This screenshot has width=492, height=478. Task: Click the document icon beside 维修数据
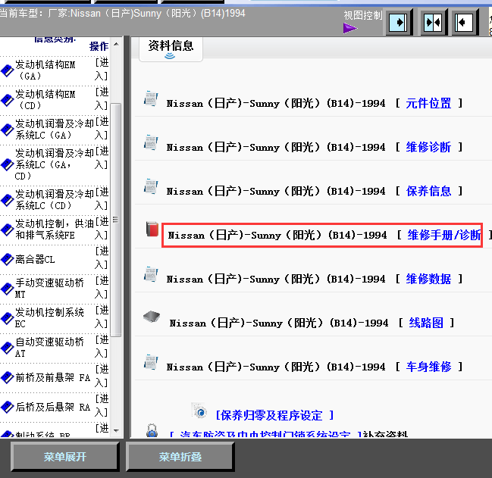(x=151, y=273)
